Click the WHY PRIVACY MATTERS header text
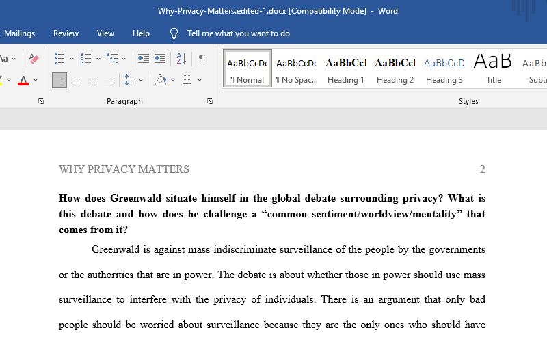This screenshot has width=547, height=341. [124, 169]
